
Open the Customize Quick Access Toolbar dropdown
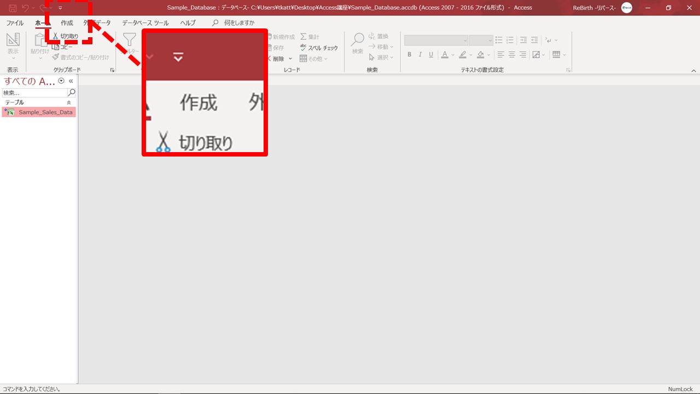click(x=60, y=8)
